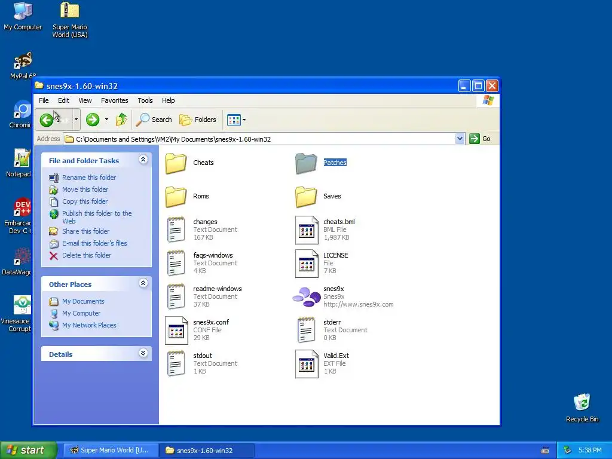The image size is (612, 459).
Task: Click the Start button
Action: 29,450
